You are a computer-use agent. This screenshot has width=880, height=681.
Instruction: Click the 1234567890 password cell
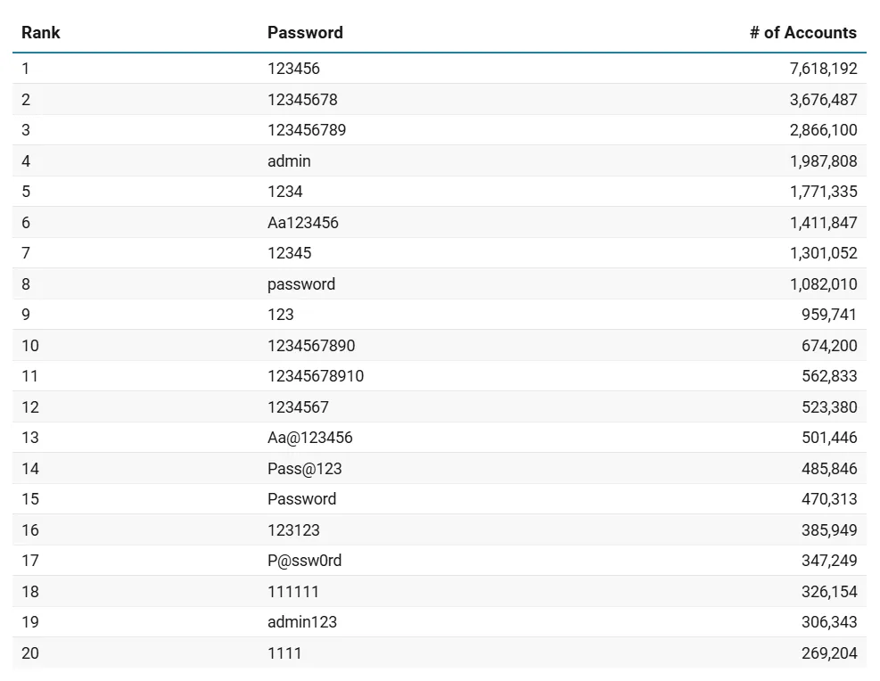tap(311, 346)
